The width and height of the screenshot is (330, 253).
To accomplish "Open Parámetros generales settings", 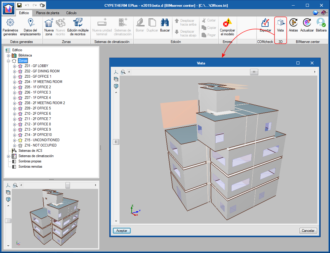I will click(10, 27).
